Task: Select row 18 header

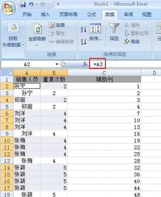Action: pos(7,194)
